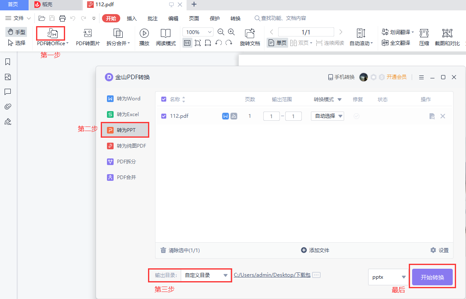466x299 pixels.
Task: Toggle the select-all 名称 checkbox
Action: pos(164,99)
